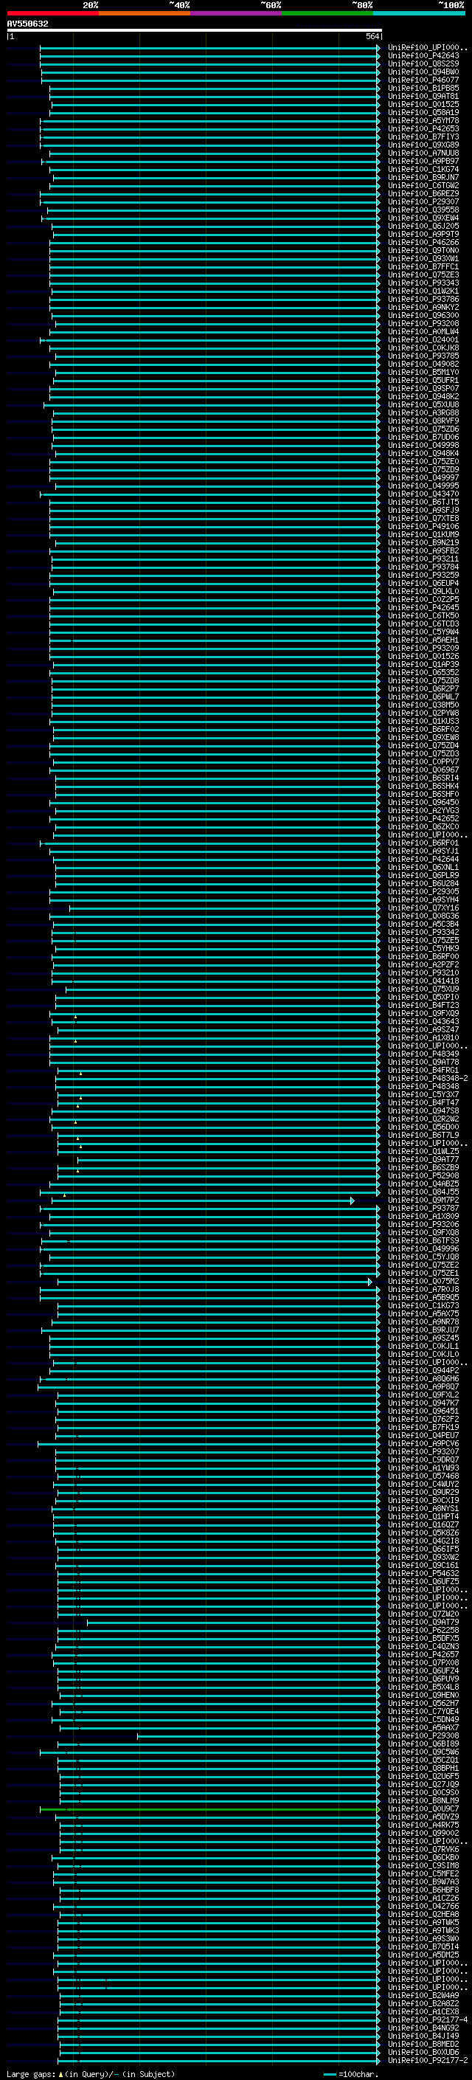
Task: Open hit UniRef100_Q8S2S9
Action: click(423, 65)
